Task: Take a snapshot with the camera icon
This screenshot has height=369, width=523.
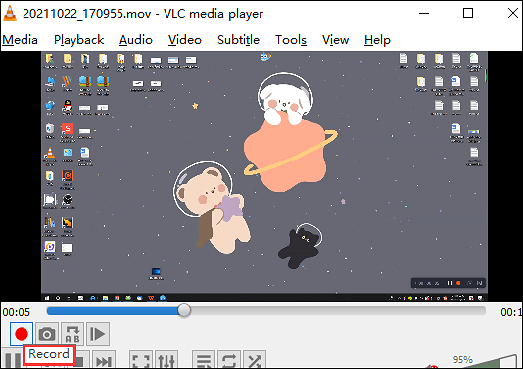Action: click(47, 334)
